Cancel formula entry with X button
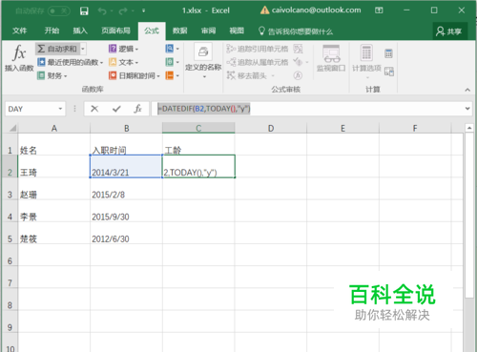The width and height of the screenshot is (477, 352). 94,109
